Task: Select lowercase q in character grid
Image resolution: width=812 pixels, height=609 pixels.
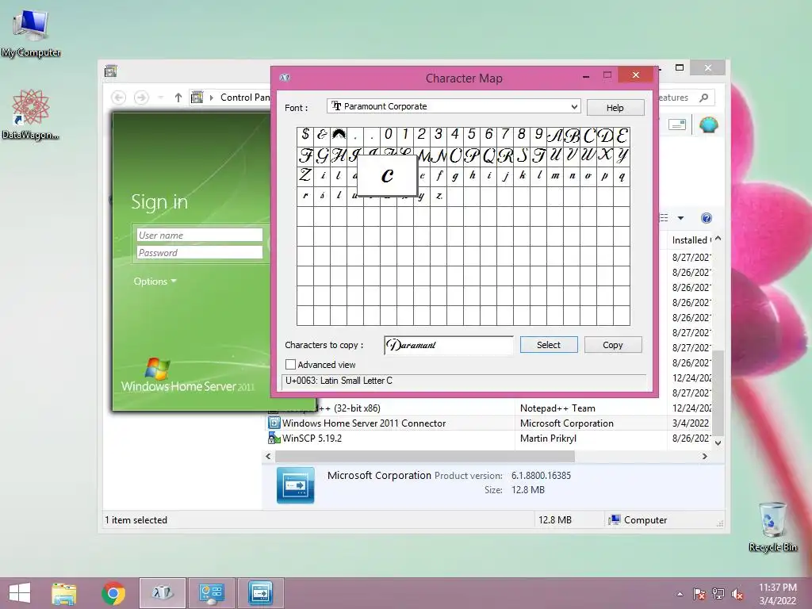Action: [x=622, y=176]
